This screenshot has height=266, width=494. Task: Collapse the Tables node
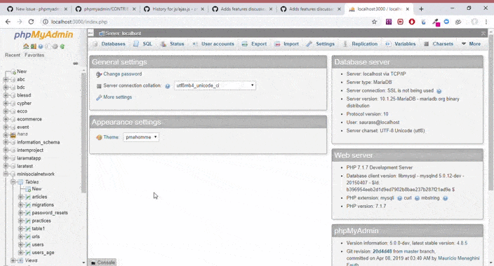13,182
